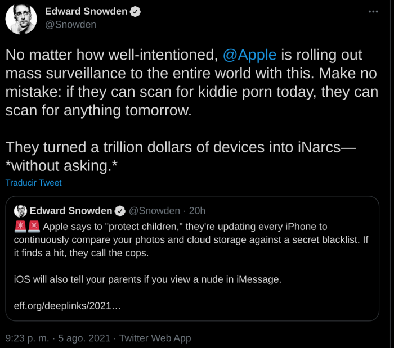394x348 pixels.
Task: Click the @Snowden handle below the main name
Action: tap(70, 25)
